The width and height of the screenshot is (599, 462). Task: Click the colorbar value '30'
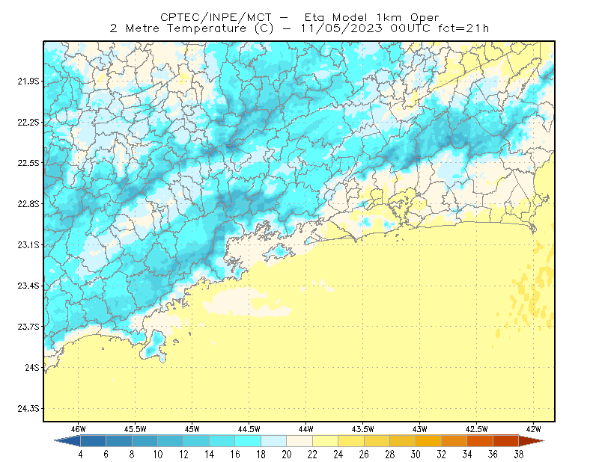(416, 455)
